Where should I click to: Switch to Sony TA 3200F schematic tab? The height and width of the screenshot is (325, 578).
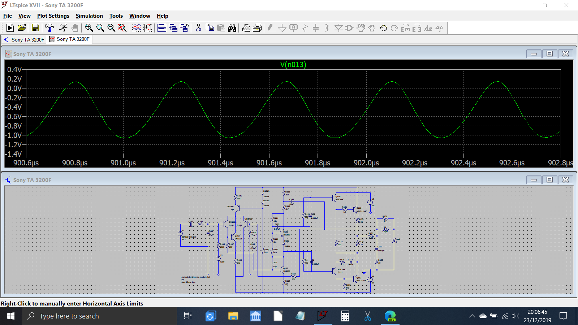point(24,40)
